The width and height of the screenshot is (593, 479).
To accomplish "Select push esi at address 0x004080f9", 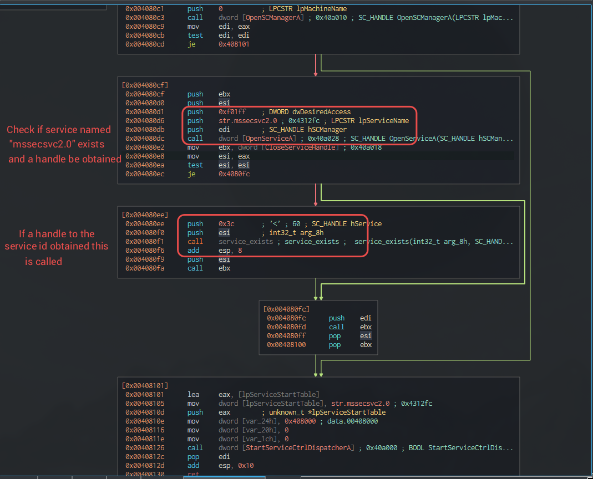I will (178, 259).
